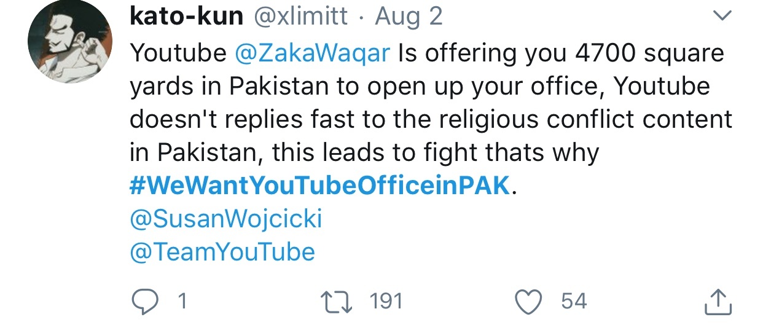Retweet using the retweet arrows icon
The image size is (763, 333).
click(337, 301)
